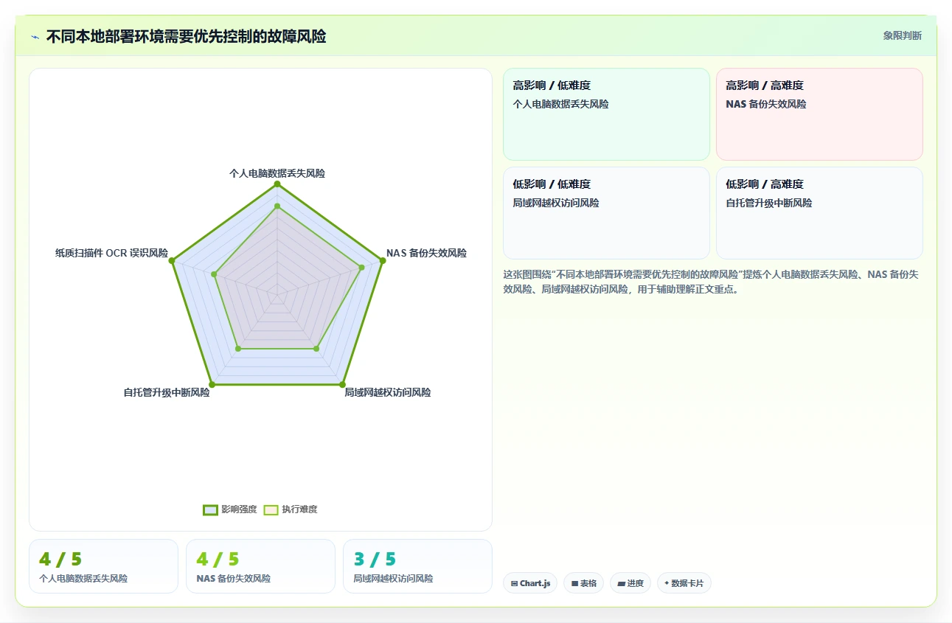Click 自托管升级中断风险 text in low-impact high-difficulty card

[x=768, y=203]
